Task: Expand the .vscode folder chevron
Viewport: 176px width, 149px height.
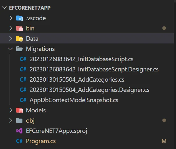Action: 11,18
